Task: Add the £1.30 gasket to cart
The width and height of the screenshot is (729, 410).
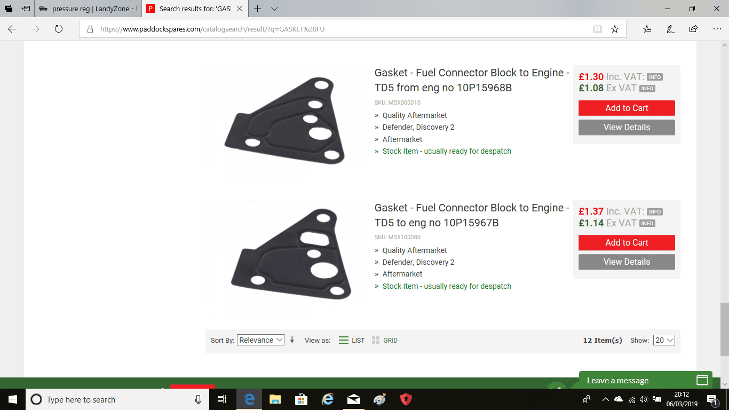Action: coord(627,108)
